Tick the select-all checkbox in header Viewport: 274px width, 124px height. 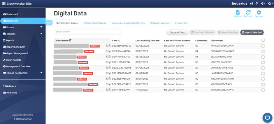click(x=263, y=41)
